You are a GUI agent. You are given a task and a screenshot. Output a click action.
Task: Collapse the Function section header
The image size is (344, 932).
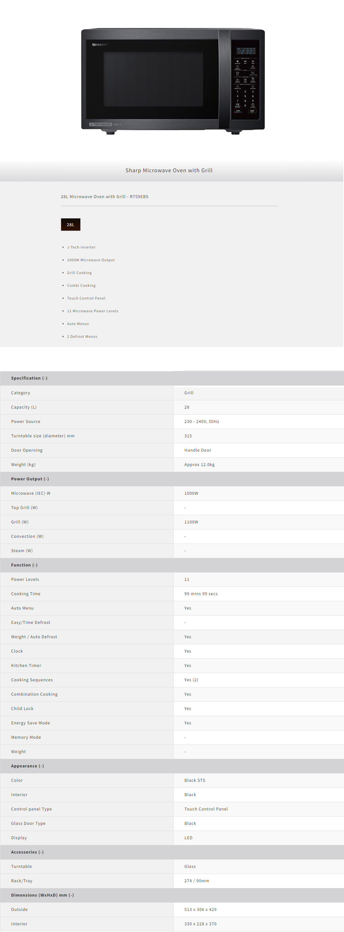pyautogui.click(x=24, y=565)
